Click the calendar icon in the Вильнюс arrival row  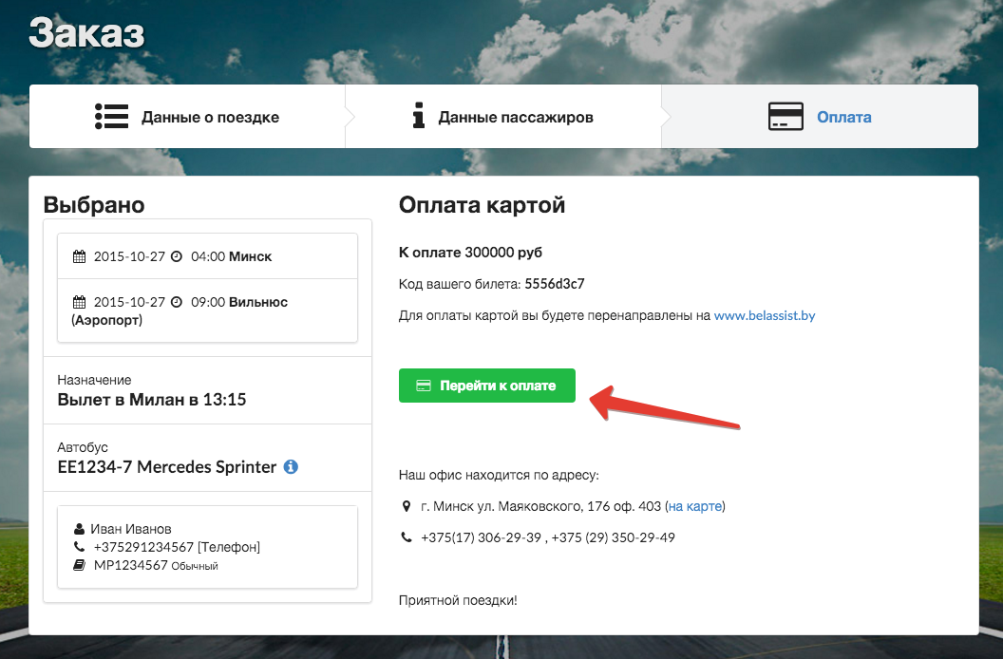point(80,302)
